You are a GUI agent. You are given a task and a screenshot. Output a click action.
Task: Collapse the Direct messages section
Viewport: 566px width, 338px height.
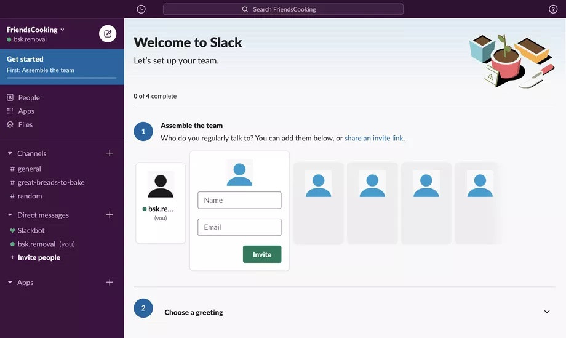click(10, 215)
